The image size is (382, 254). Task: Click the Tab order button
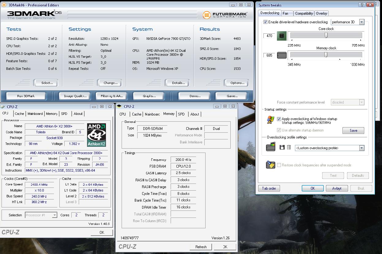(x=269, y=188)
